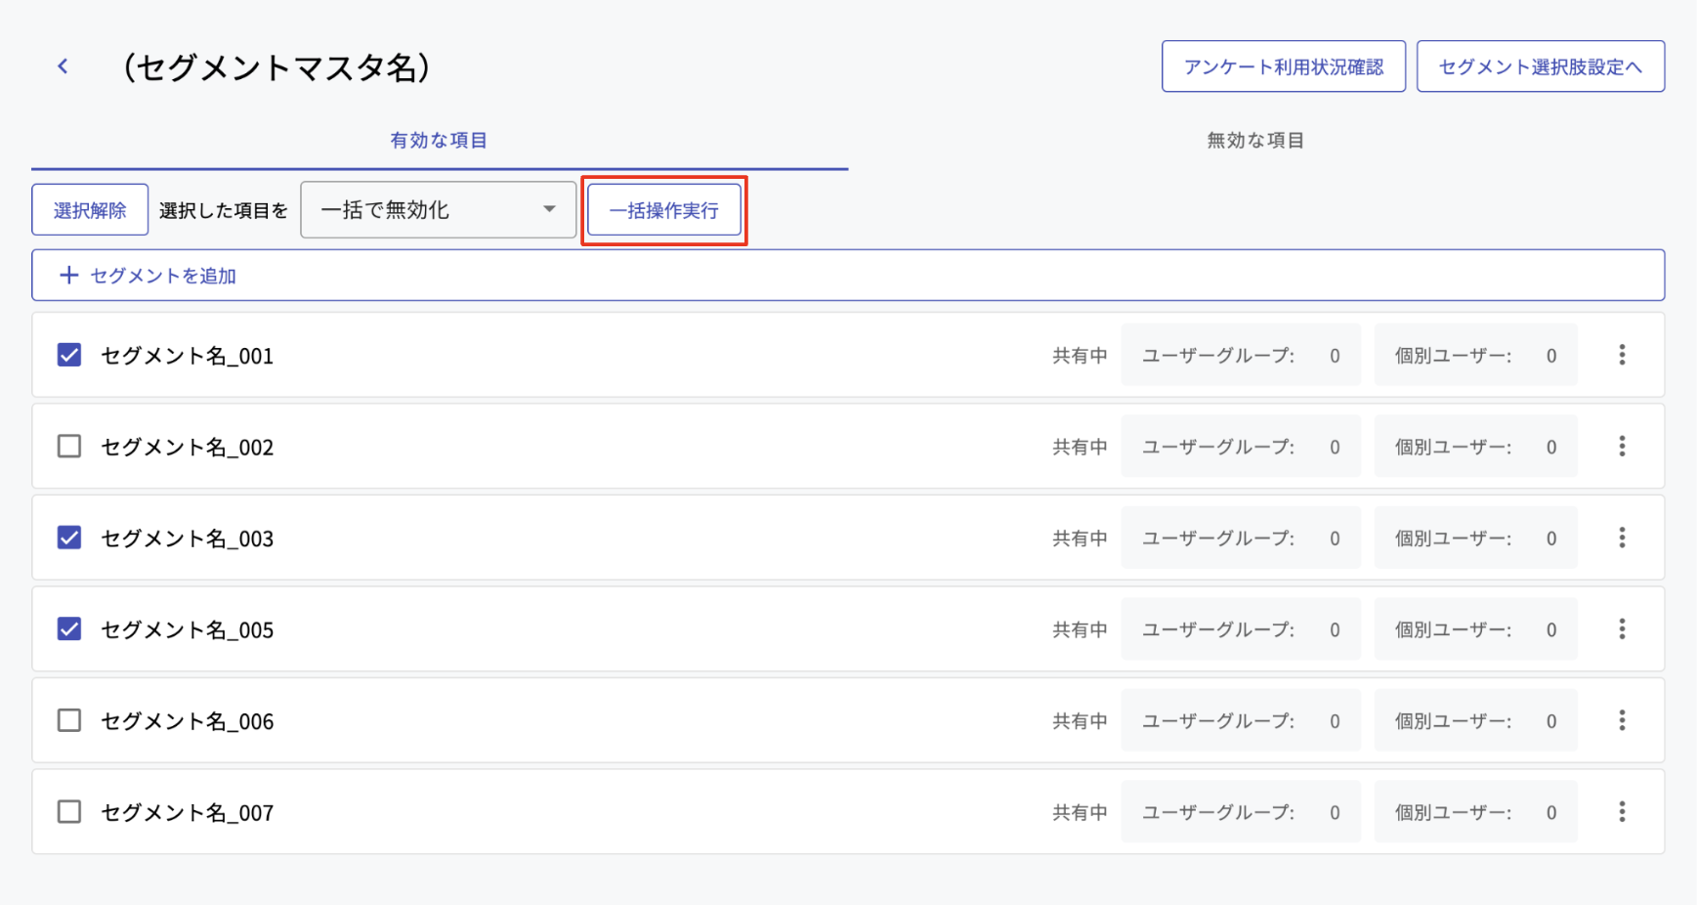Click the 共有中 status on セグメント名_001 row
1698x905 pixels.
pyautogui.click(x=1080, y=356)
